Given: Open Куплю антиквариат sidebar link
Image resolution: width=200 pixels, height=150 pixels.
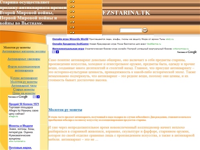Looking at the screenshot, I should coord(24,78).
